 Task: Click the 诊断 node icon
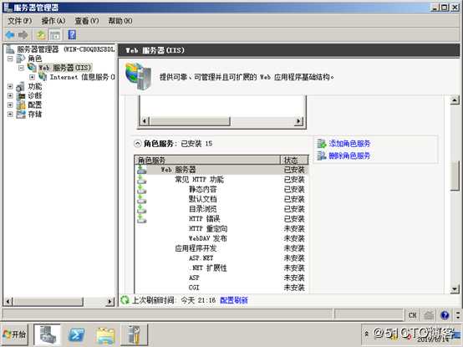[21, 95]
